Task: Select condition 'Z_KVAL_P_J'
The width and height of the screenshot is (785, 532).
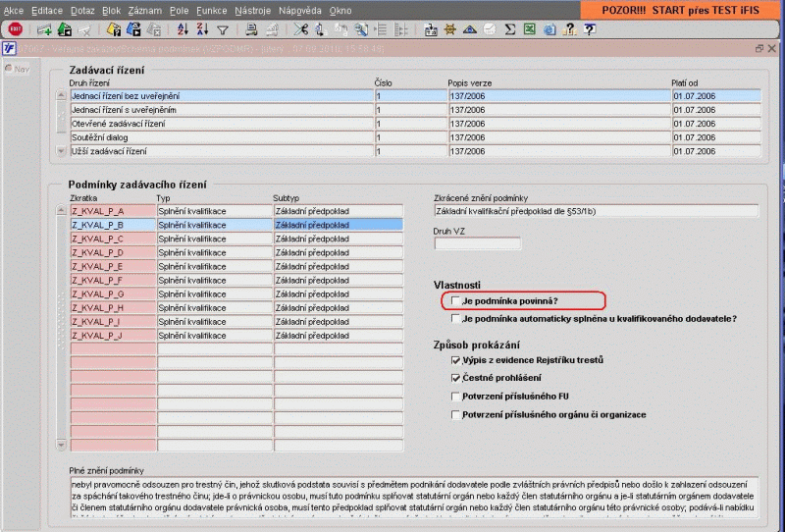Action: [x=113, y=335]
